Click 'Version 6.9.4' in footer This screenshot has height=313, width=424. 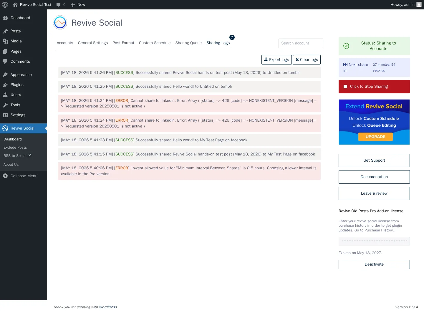click(x=407, y=307)
